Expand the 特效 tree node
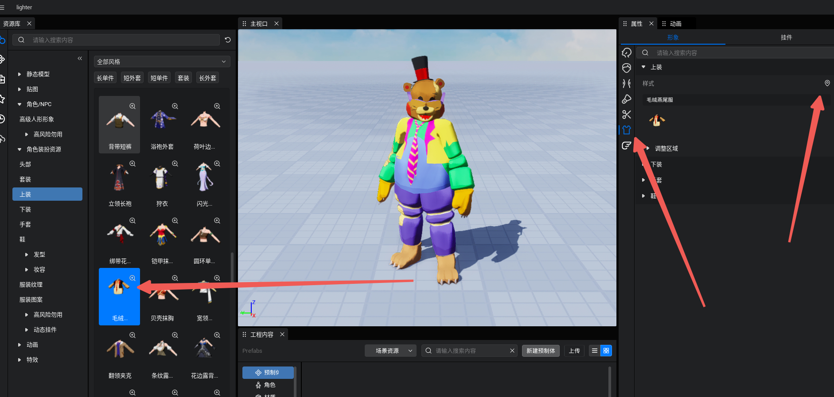Screen dimensions: 834x397 [19, 360]
